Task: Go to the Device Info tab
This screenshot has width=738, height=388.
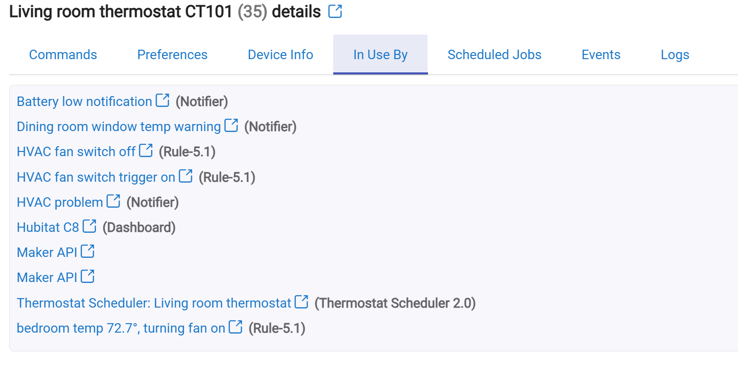Action: pyautogui.click(x=281, y=55)
